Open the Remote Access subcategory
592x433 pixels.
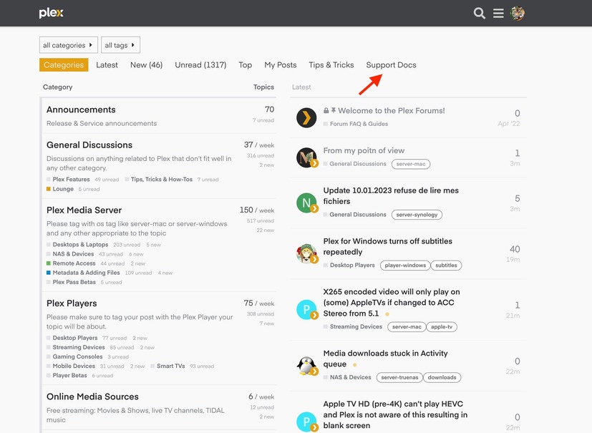tap(74, 263)
